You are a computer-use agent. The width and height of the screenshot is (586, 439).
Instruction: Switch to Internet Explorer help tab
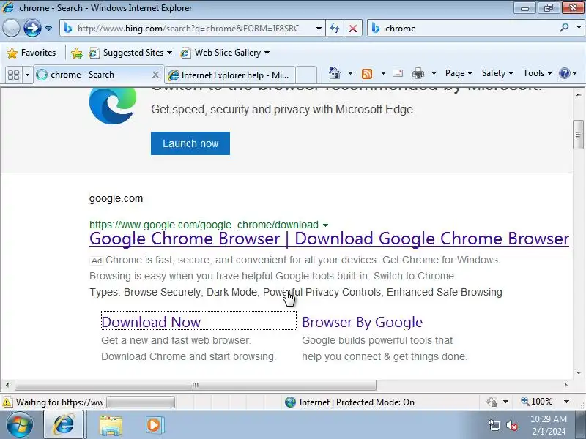pos(230,75)
